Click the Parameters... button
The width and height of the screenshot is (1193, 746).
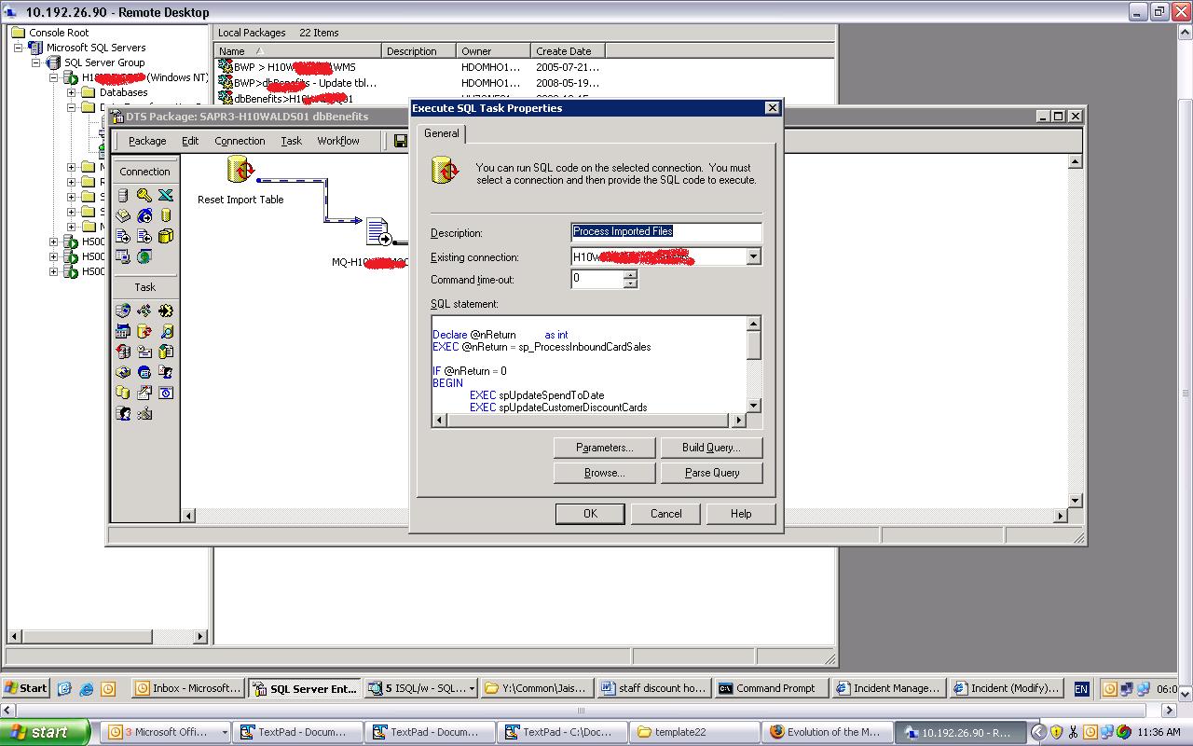604,448
